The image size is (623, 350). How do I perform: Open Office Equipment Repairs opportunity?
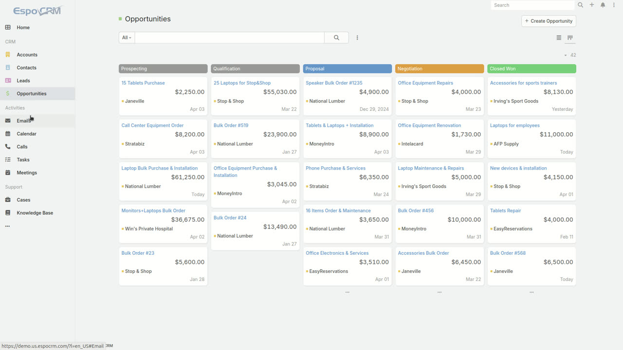[425, 83]
